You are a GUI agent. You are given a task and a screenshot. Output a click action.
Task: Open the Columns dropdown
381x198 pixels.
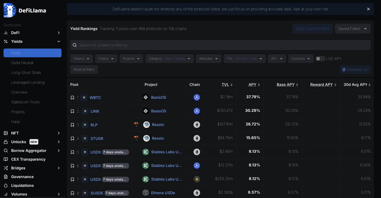[301, 59]
